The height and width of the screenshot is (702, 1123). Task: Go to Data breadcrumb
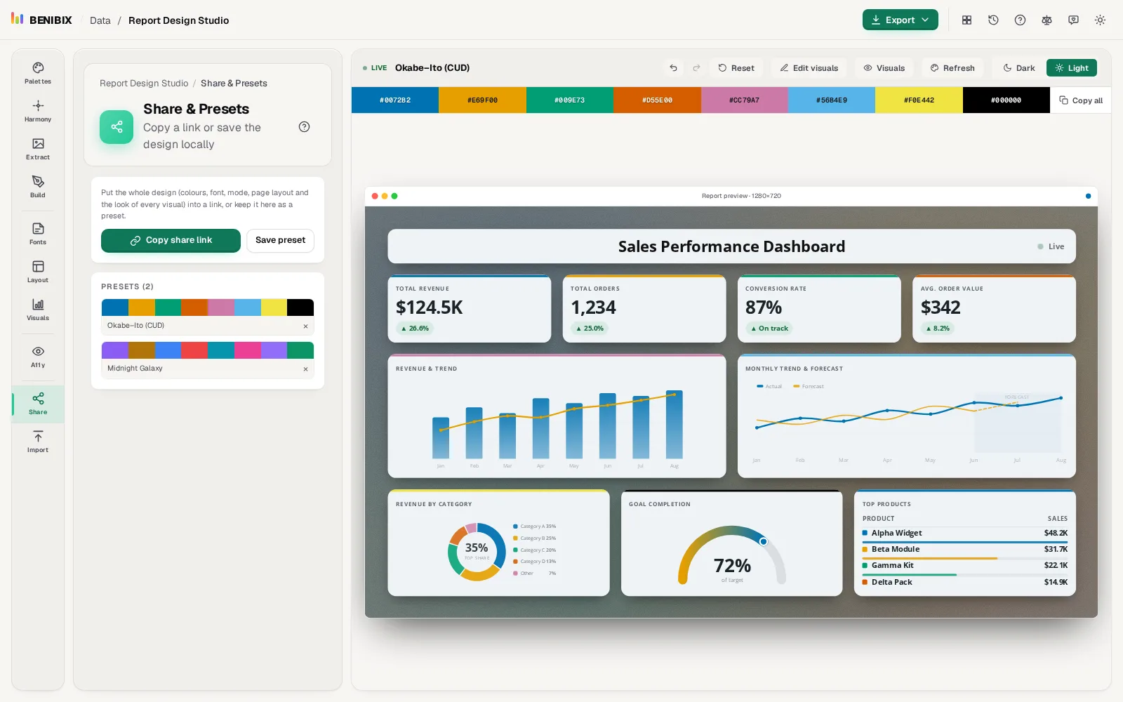click(x=100, y=20)
